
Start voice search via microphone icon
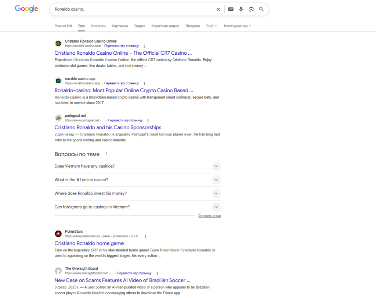click(241, 9)
